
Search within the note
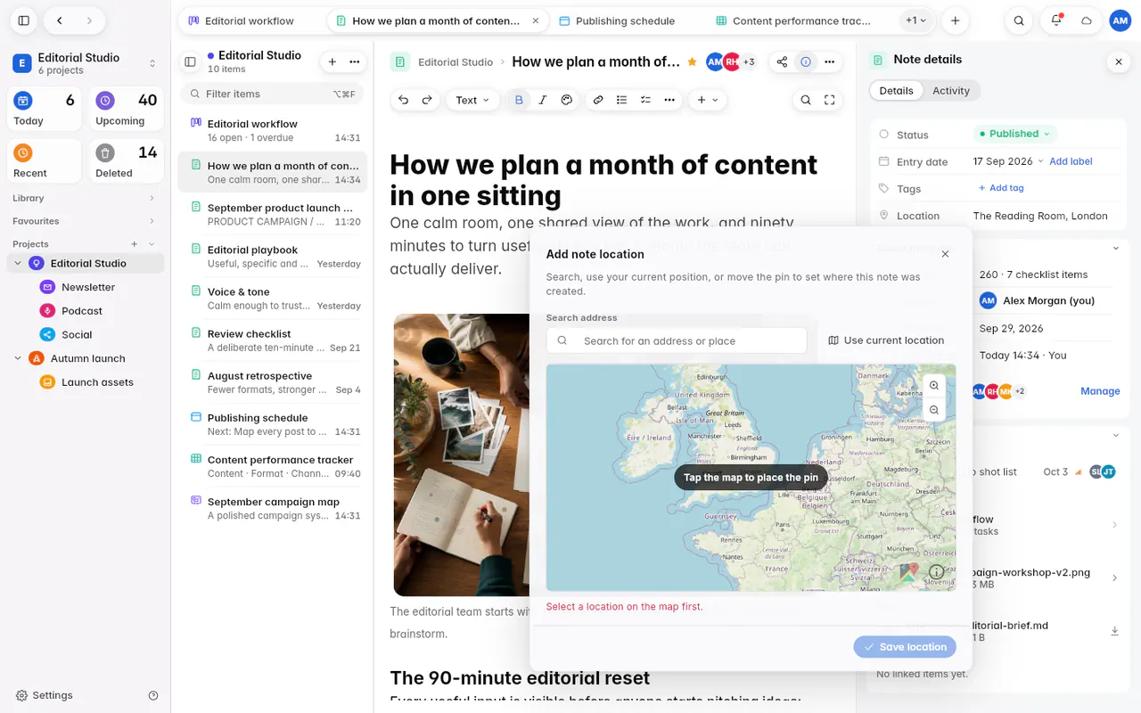pos(806,100)
